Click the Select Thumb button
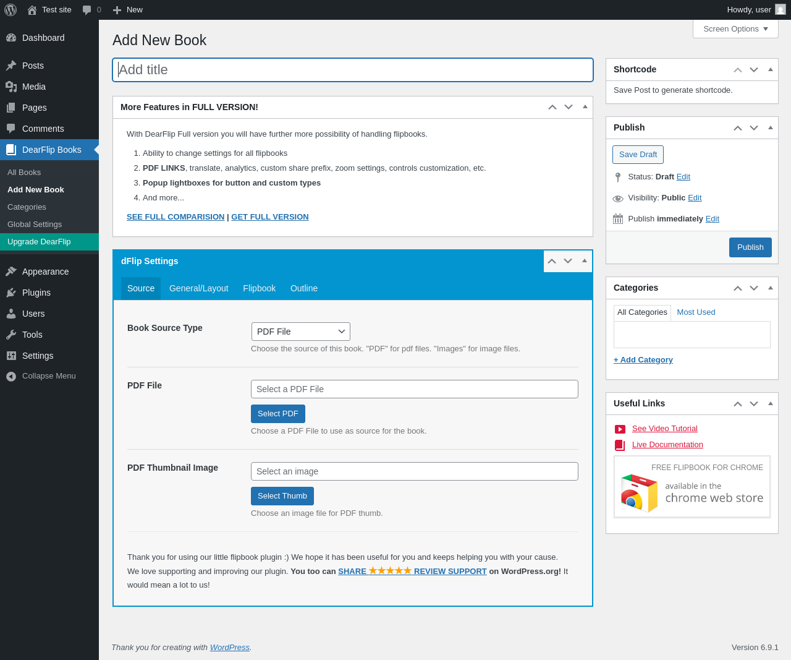Screen dimensions: 791x660 pyautogui.click(x=282, y=496)
